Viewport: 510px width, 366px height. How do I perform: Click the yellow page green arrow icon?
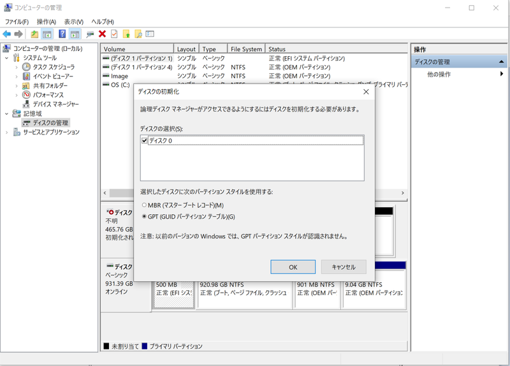126,34
